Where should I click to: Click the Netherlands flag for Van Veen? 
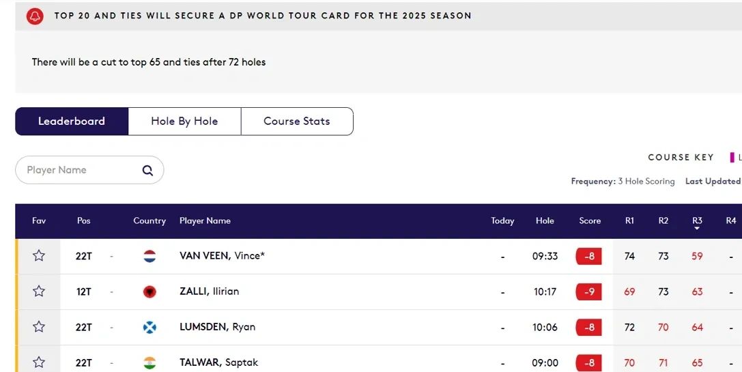[x=149, y=256]
